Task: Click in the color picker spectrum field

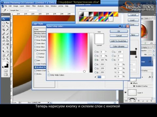Action: (x=68, y=53)
